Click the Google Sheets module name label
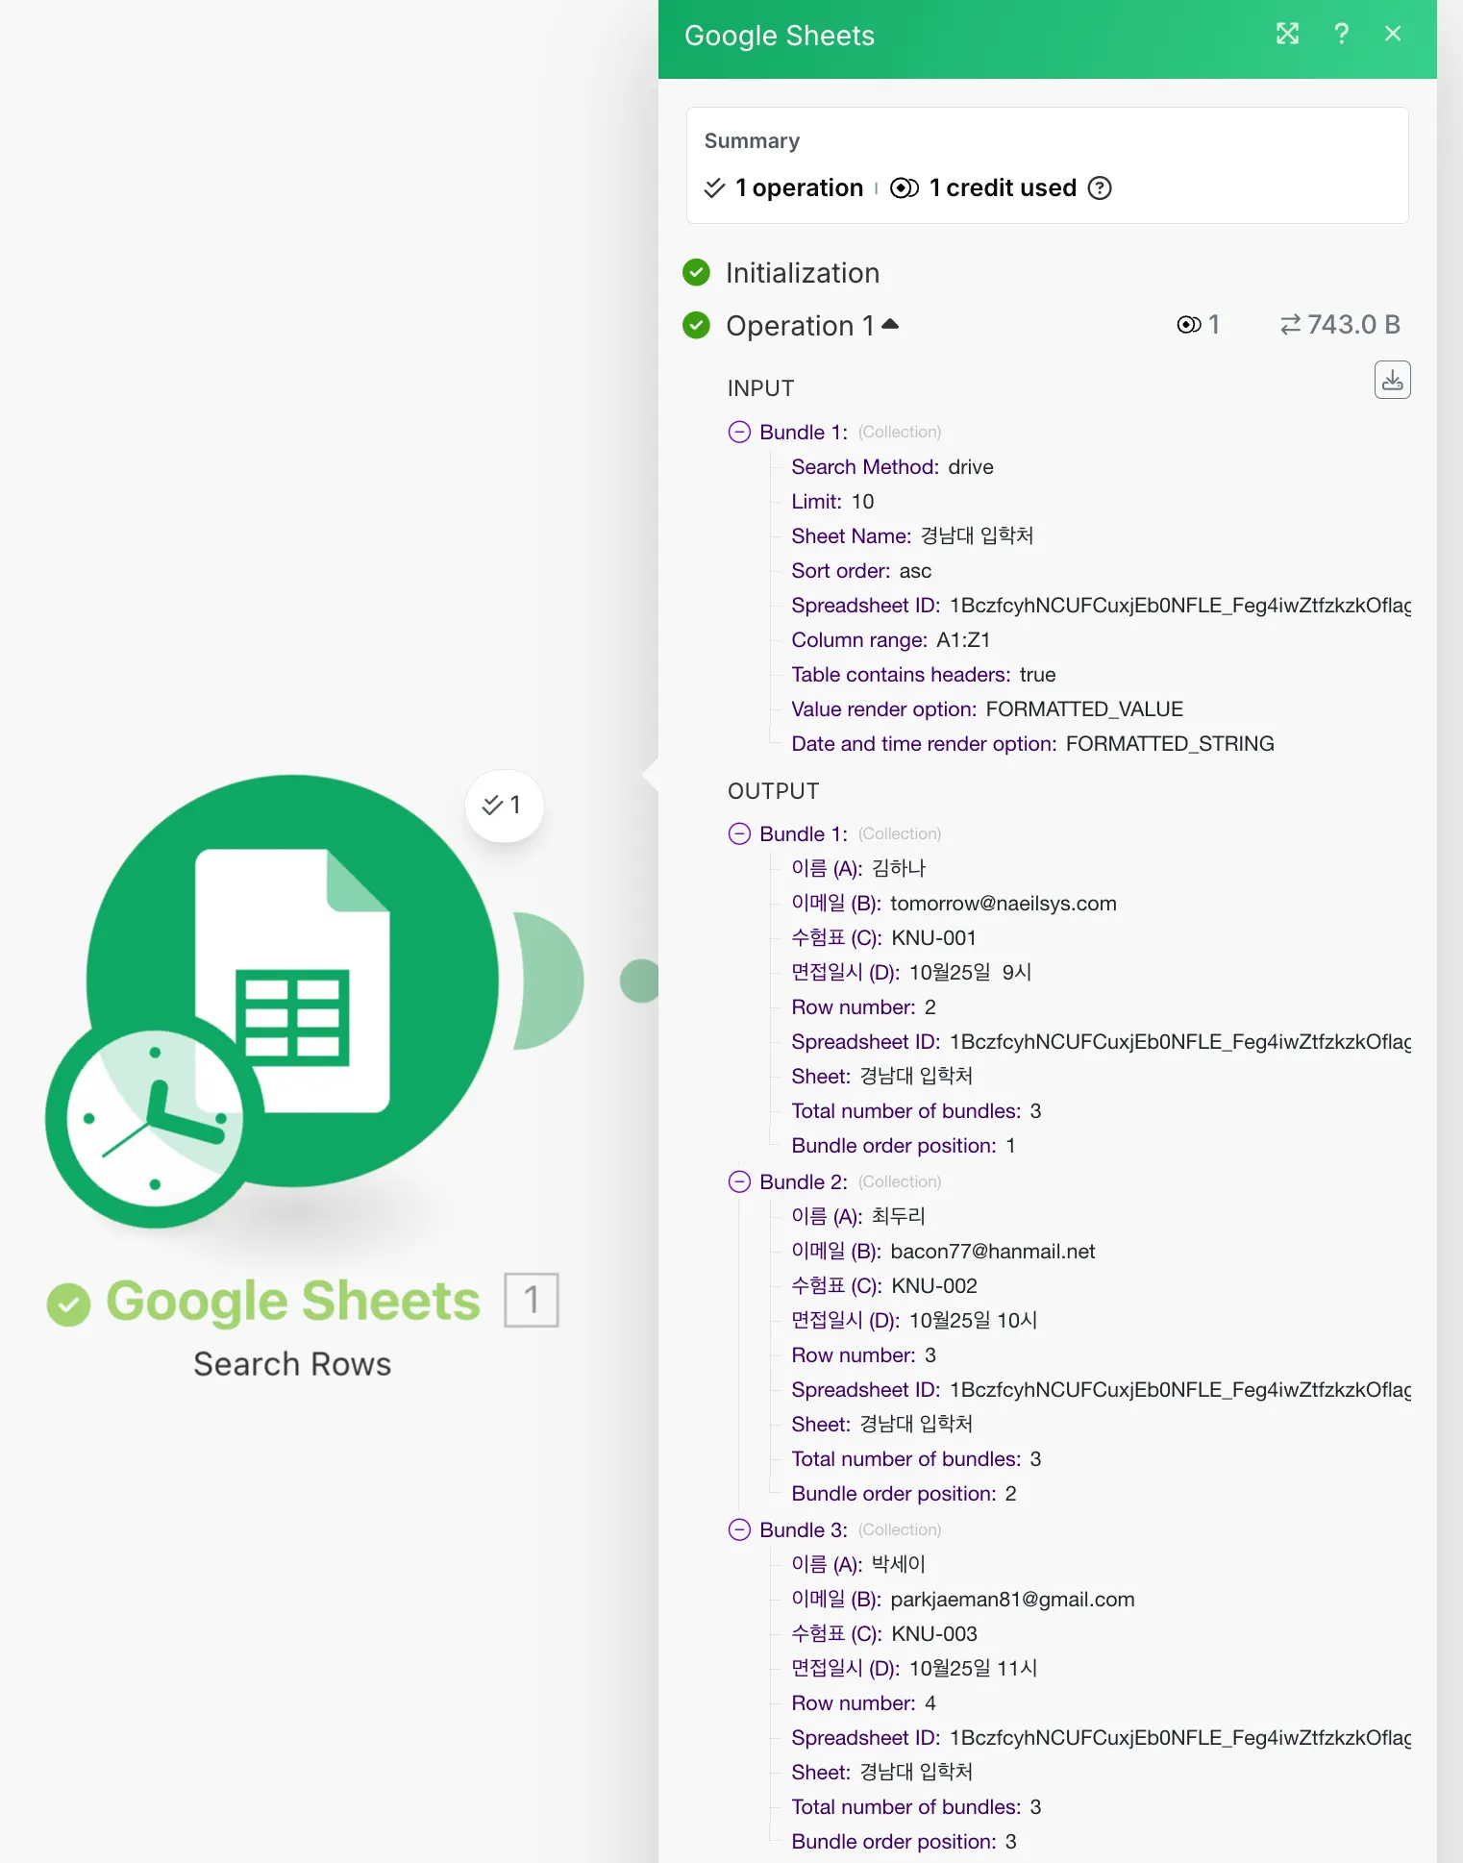The image size is (1463, 1863). tap(292, 1302)
